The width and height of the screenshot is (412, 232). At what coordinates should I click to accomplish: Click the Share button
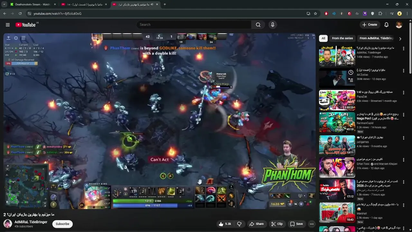pyautogui.click(x=257, y=224)
